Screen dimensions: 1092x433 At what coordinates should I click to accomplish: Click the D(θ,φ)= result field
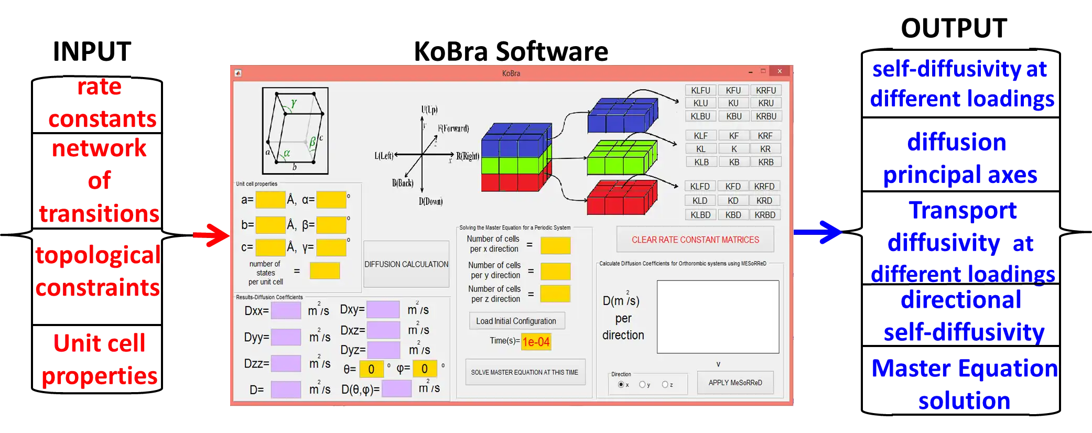[x=396, y=389]
